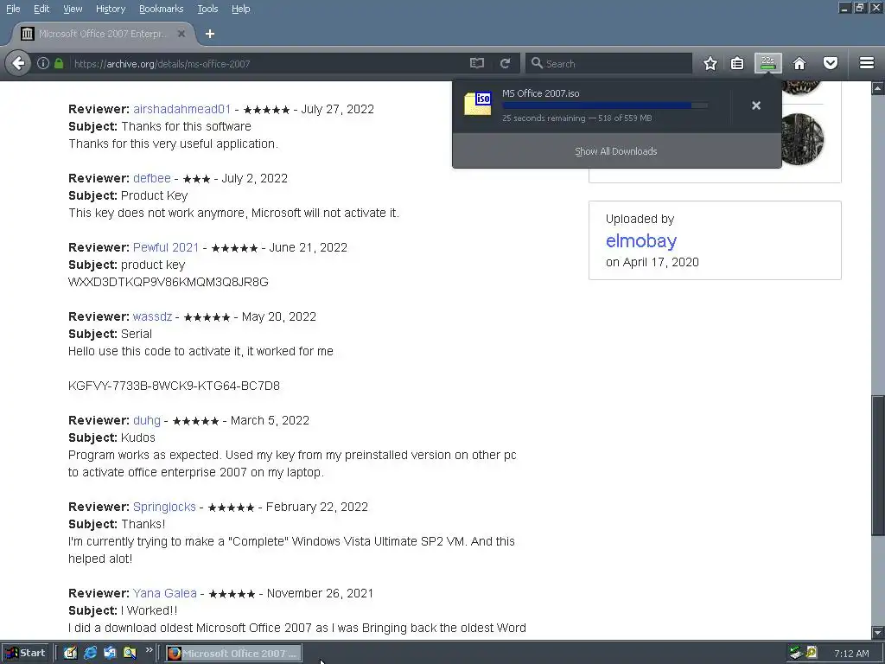Click the text '25 seconds remaining — 518 of 559 MB'
This screenshot has width=885, height=664.
(x=576, y=118)
